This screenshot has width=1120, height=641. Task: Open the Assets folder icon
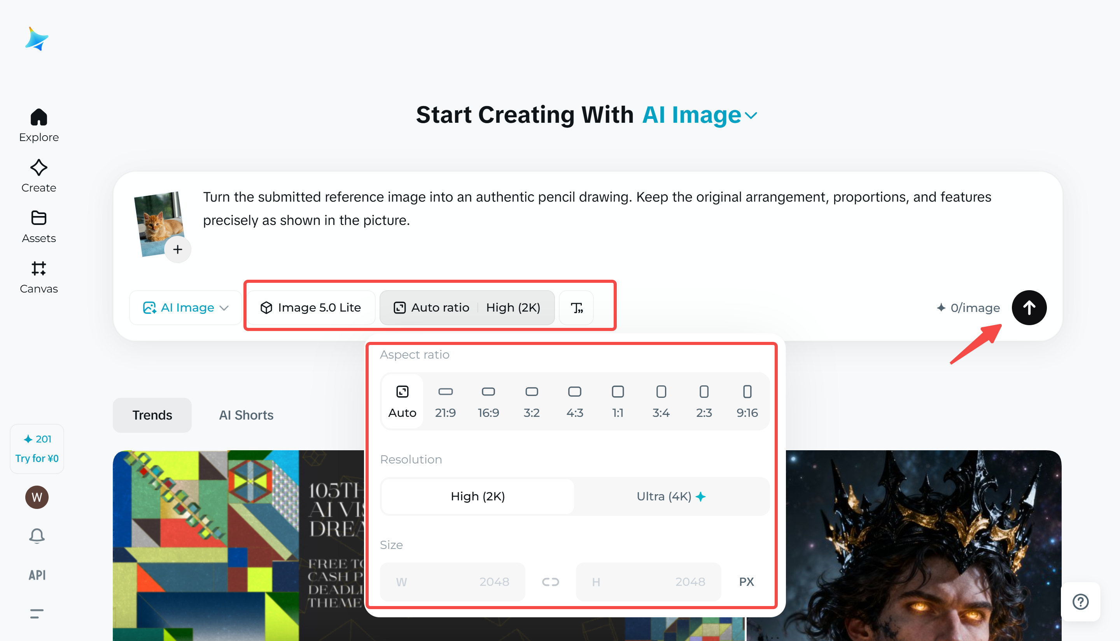pyautogui.click(x=39, y=218)
